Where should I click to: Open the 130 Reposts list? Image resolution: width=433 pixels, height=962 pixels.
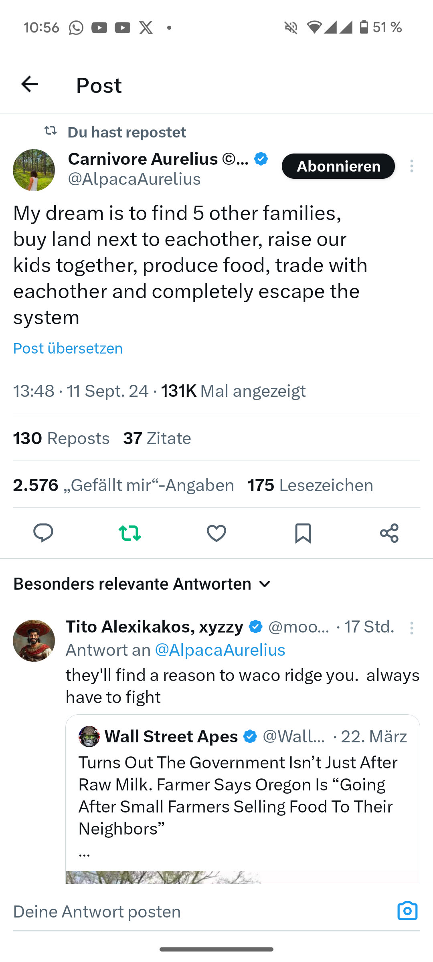61,438
